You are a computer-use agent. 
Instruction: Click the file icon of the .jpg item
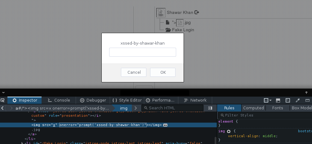167,22
